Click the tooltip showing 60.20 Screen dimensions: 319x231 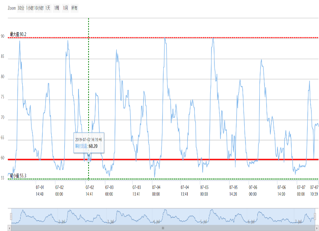89,143
